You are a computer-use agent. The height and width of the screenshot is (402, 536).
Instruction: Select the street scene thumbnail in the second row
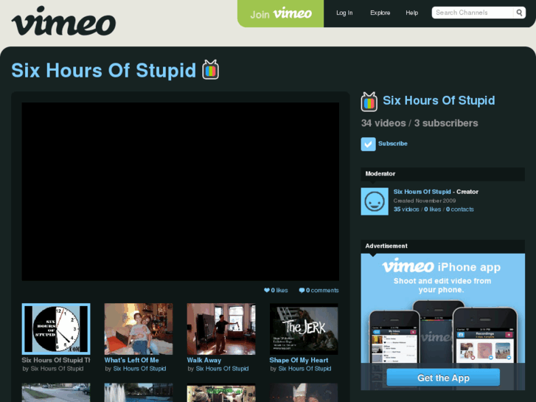pyautogui.click(x=56, y=392)
